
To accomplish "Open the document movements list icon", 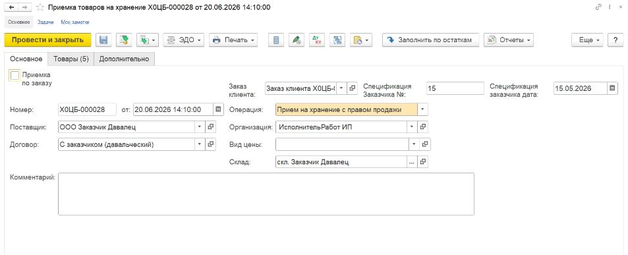I will [276, 40].
